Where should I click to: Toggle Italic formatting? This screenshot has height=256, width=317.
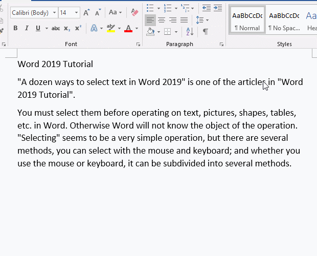click(x=27, y=28)
